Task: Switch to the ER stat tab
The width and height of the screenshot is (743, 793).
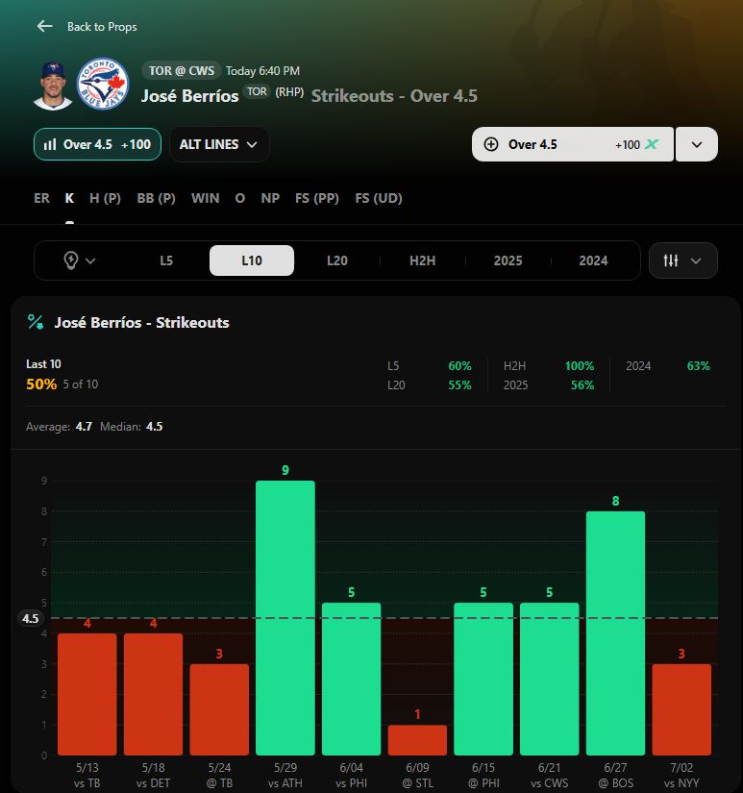Action: [42, 198]
